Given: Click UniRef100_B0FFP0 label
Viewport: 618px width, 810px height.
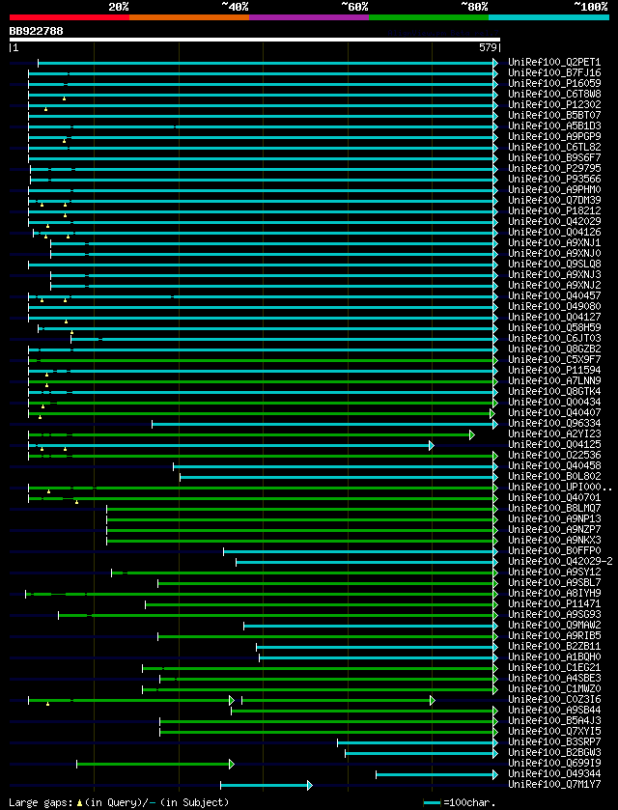Looking at the screenshot, I should click(x=554, y=549).
